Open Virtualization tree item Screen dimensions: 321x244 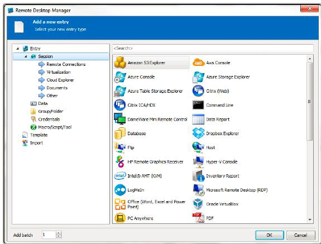(59, 72)
